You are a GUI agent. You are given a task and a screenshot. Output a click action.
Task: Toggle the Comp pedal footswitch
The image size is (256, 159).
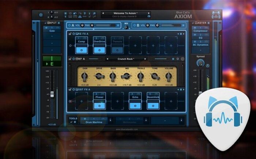[82, 49]
